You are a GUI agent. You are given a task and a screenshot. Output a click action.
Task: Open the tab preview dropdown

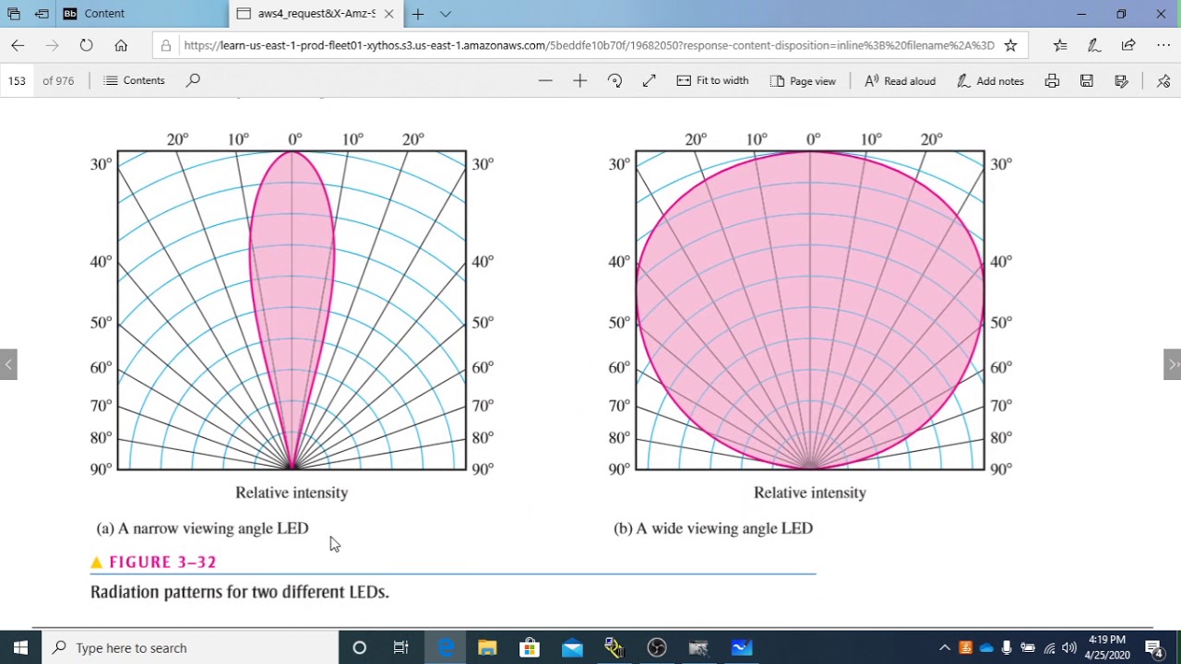click(x=446, y=14)
